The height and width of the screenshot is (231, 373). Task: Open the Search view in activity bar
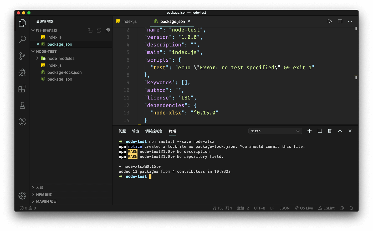[22, 40]
